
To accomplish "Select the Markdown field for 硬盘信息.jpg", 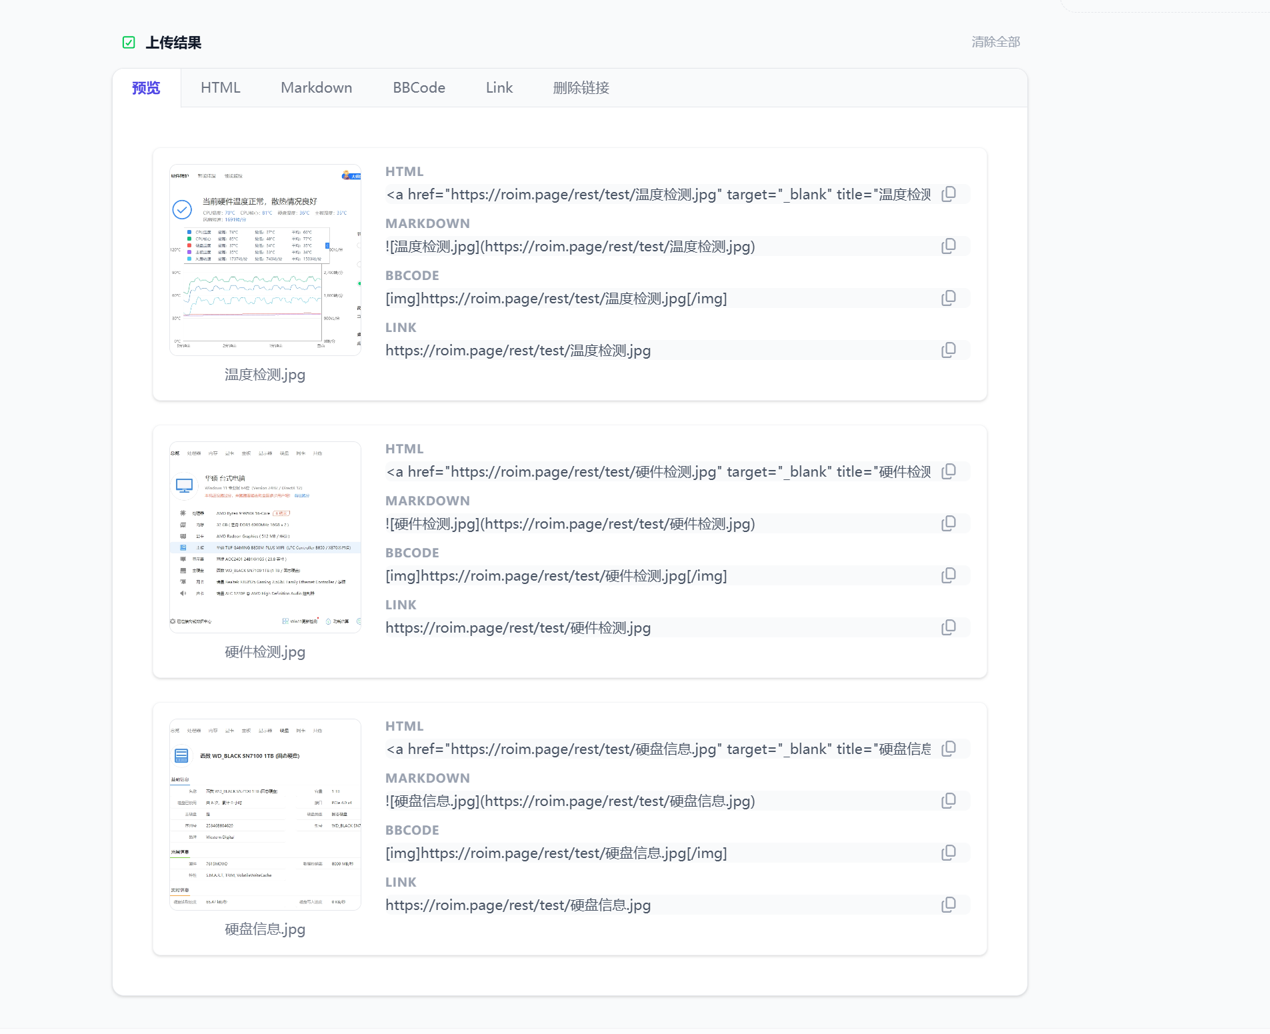I will tap(659, 801).
